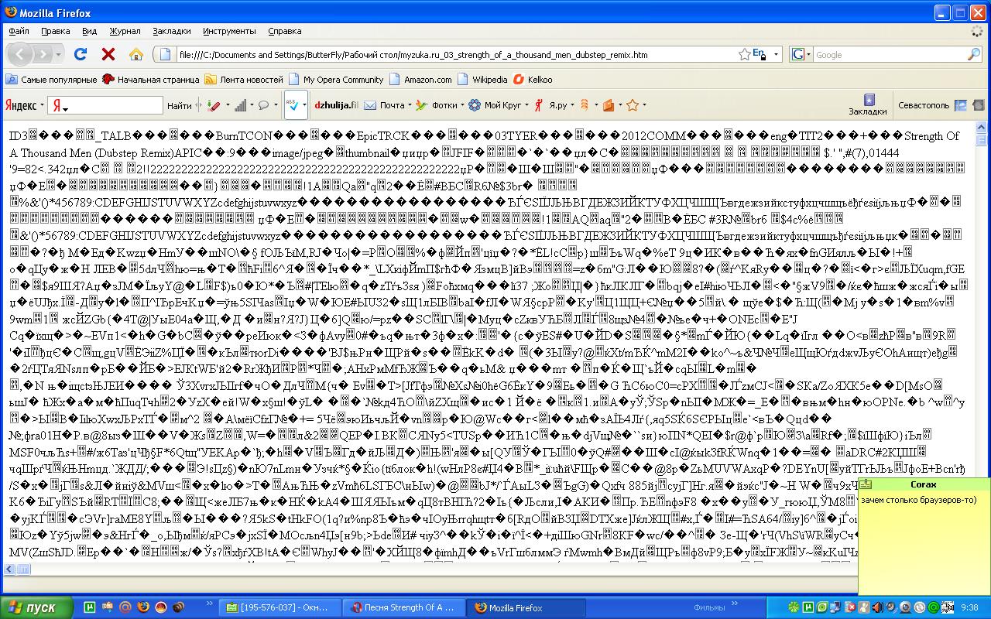The width and height of the screenshot is (991, 619).
Task: Open the Самые популярные bookmark folder
Action: tap(51, 80)
